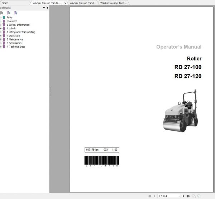Click the second bookmark toolbar icon
215x199 pixels.
pyautogui.click(x=9, y=13)
